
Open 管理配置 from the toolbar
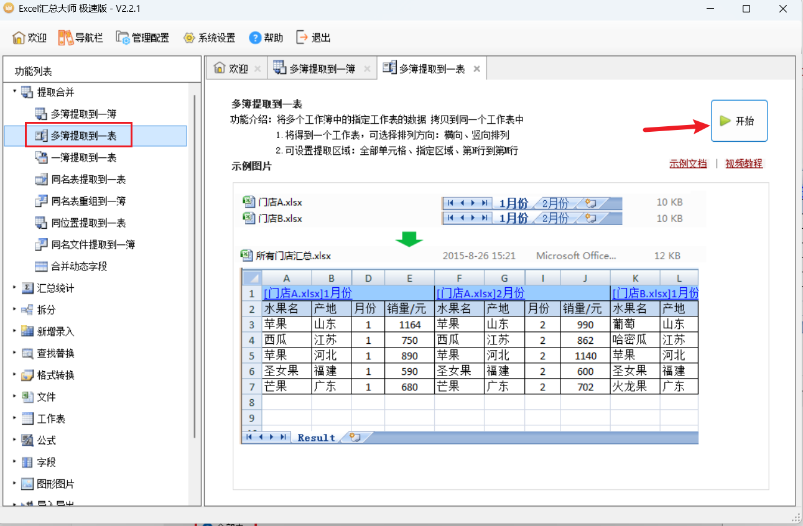123,38
